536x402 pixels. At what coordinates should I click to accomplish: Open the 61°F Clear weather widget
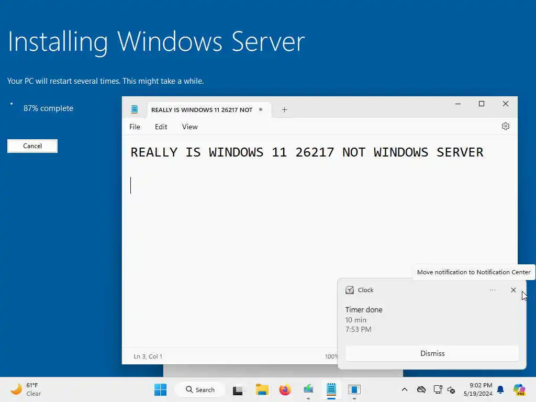tap(26, 389)
